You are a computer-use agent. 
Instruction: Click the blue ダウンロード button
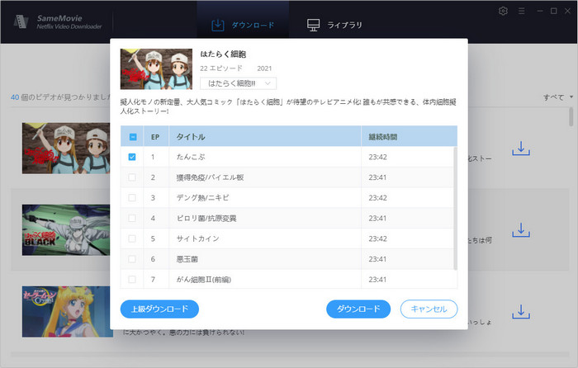358,309
